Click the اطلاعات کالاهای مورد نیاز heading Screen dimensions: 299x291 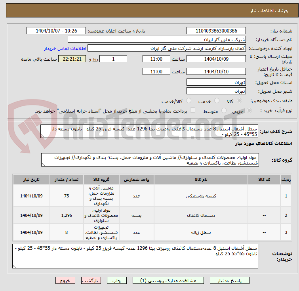tap(263, 144)
